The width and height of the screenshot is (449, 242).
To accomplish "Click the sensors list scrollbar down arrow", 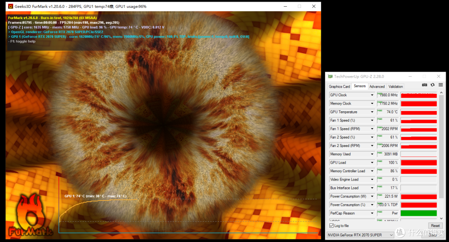I will (x=441, y=218).
